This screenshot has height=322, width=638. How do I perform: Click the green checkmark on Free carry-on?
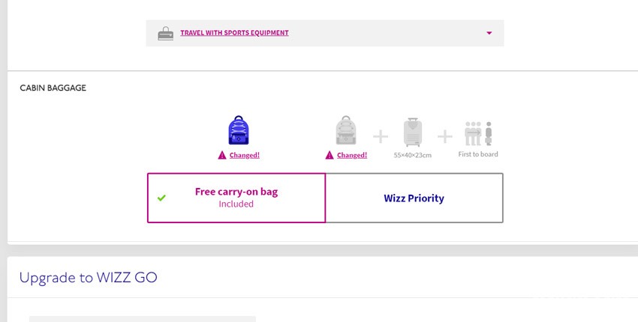[x=161, y=198]
